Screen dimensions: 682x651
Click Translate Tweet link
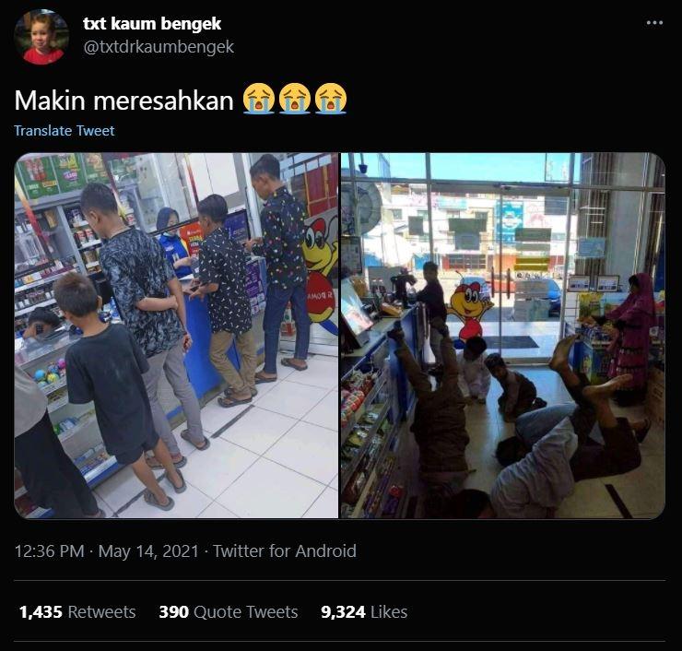pyautogui.click(x=65, y=131)
